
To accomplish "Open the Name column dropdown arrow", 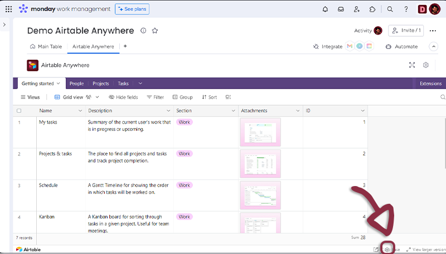I will click(78, 111).
